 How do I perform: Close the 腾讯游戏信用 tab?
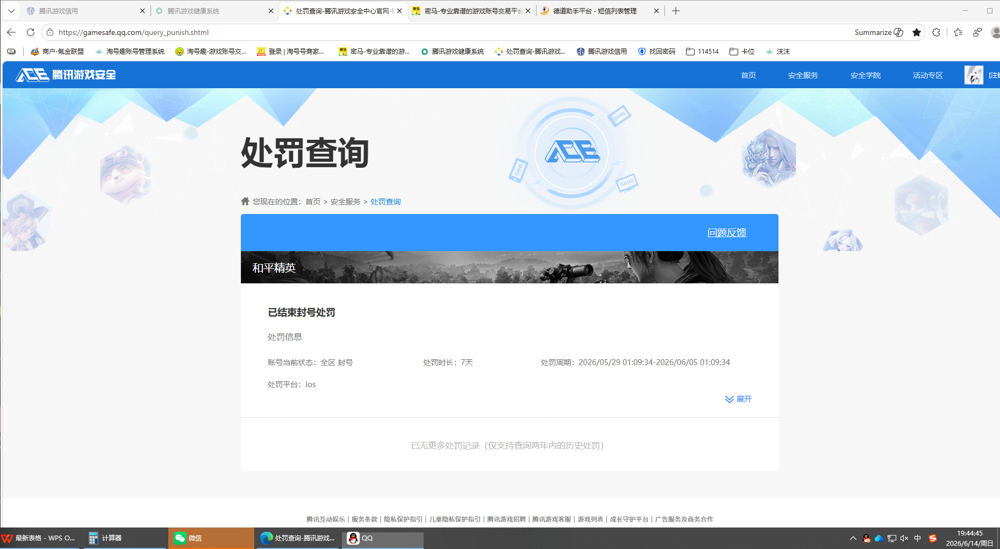click(x=142, y=11)
